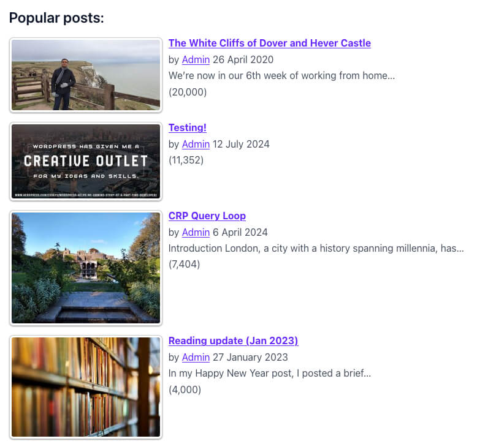Click the 26 April 2020 date text

(243, 59)
